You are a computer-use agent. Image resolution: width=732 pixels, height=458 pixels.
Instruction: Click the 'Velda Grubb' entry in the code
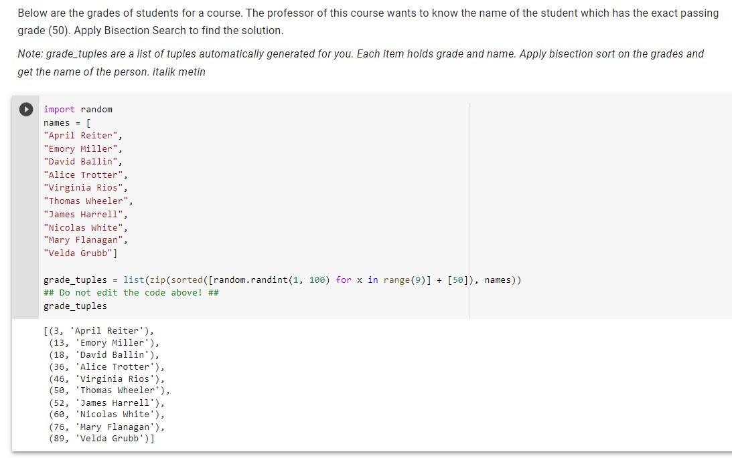point(79,253)
